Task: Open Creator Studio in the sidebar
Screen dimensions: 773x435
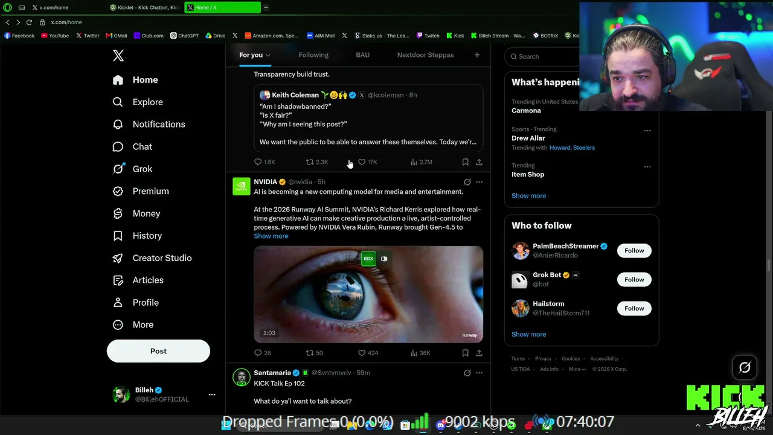Action: click(153, 258)
